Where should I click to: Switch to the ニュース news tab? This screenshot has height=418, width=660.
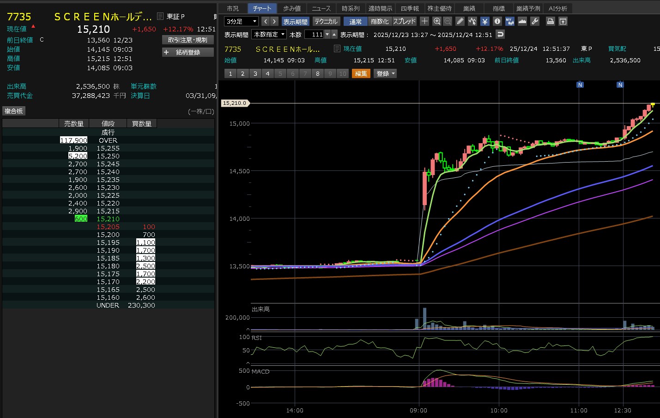(321, 8)
